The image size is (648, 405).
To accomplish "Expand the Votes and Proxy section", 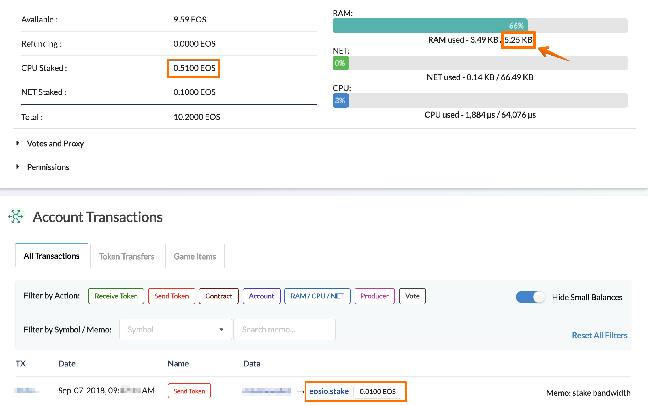I will pos(50,143).
